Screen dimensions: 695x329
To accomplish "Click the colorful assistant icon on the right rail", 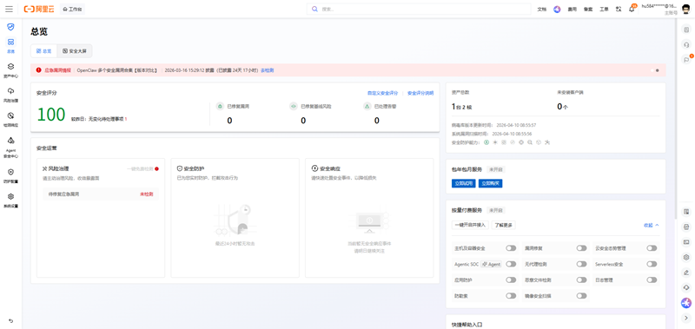I will (x=686, y=303).
